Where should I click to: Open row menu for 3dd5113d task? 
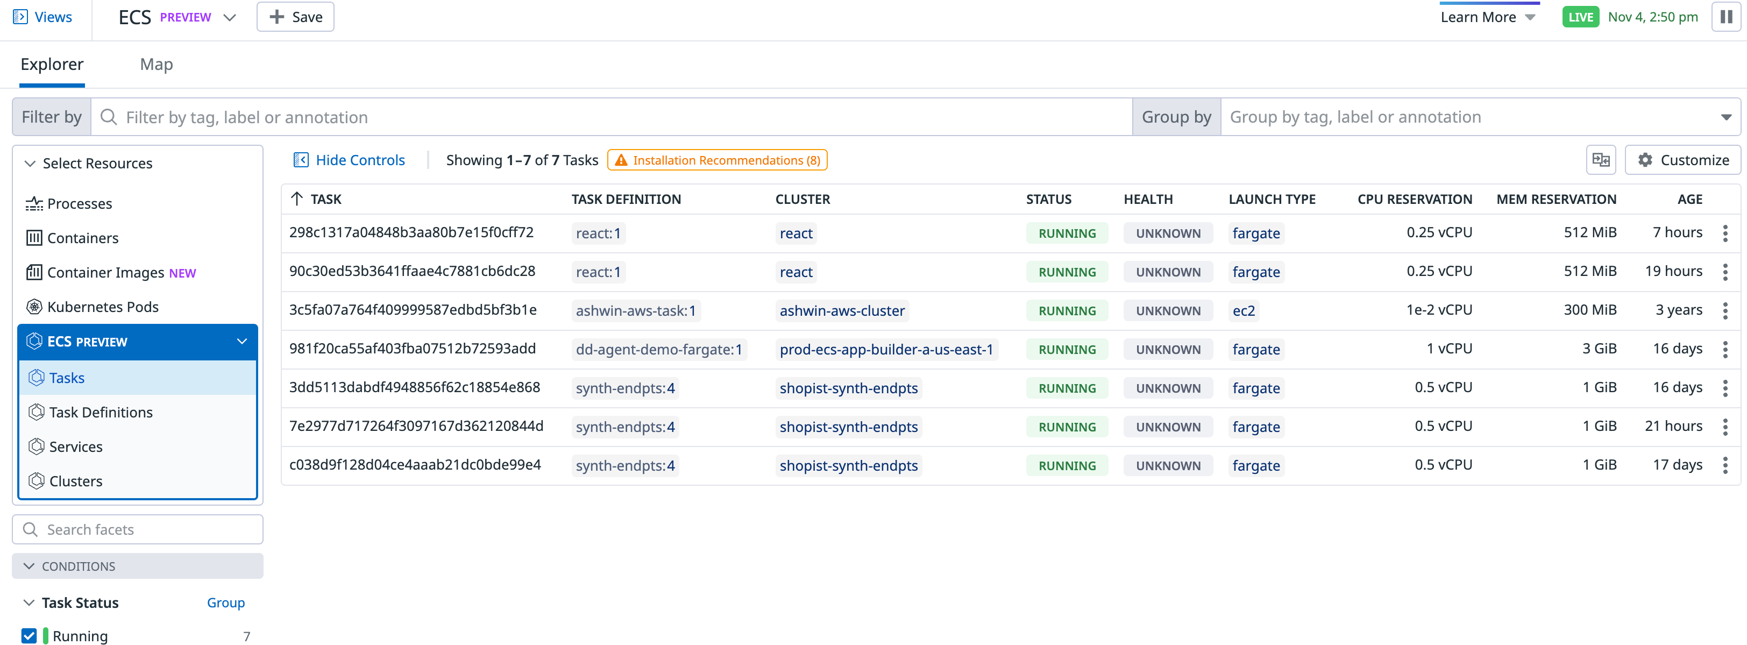click(1724, 388)
